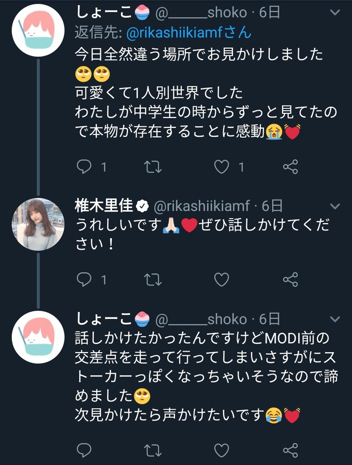Tap しょーこ's avatar on last tweet
This screenshot has width=352, height=465.
(38, 337)
